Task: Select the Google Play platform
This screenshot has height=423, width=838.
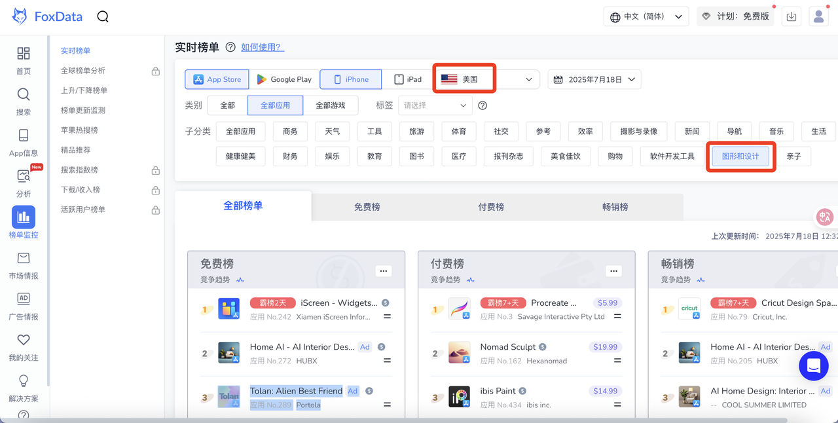Action: click(x=284, y=79)
